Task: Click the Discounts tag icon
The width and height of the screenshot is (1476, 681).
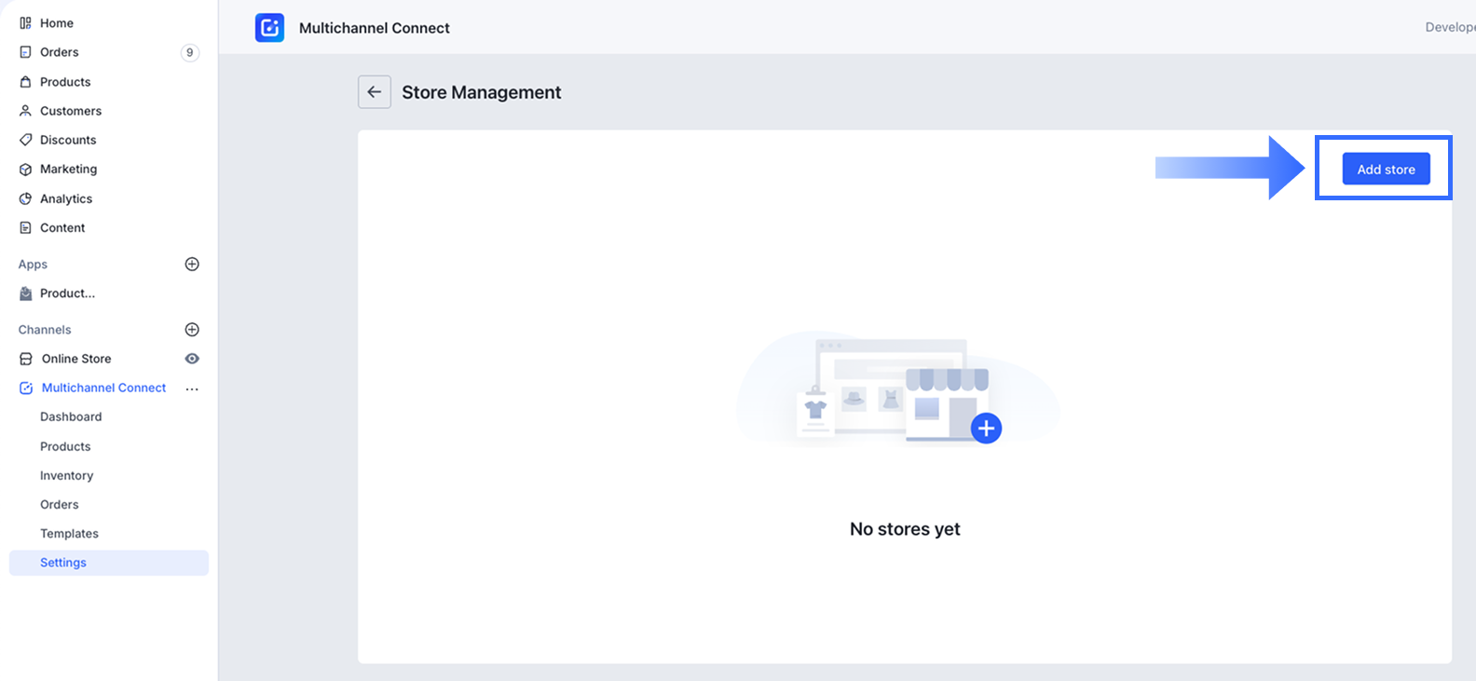Action: click(x=25, y=140)
